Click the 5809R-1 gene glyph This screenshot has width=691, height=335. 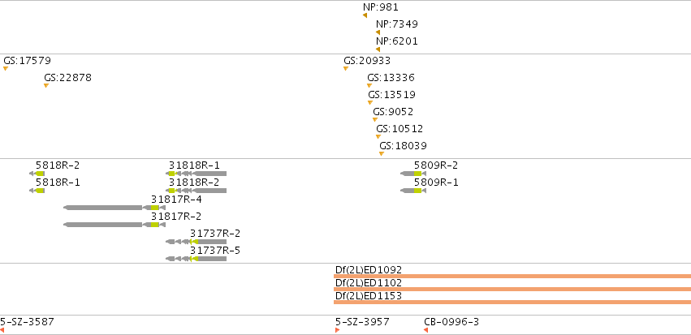pyautogui.click(x=413, y=191)
